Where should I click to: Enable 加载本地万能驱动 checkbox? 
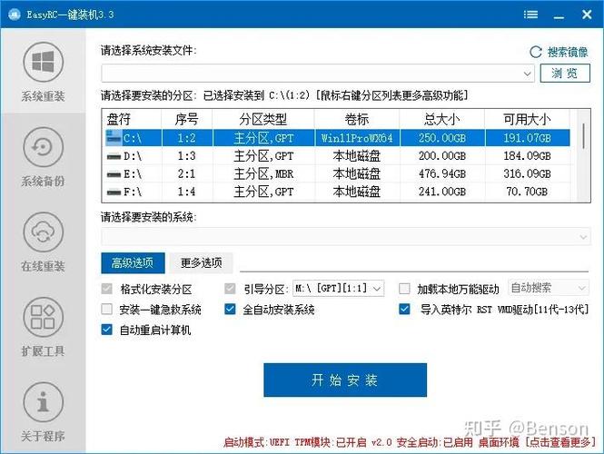404,289
